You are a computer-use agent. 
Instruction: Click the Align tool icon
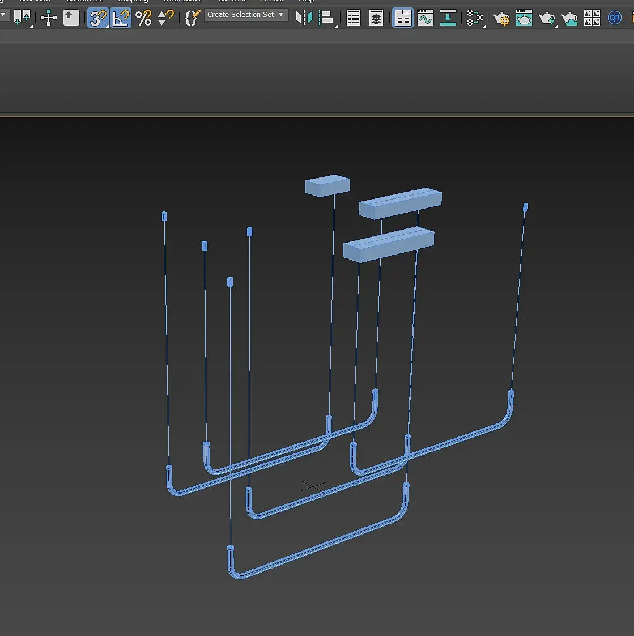(x=326, y=18)
